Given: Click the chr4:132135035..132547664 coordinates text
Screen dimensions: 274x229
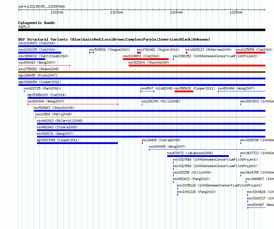Looking at the screenshot, I should click(x=42, y=6).
